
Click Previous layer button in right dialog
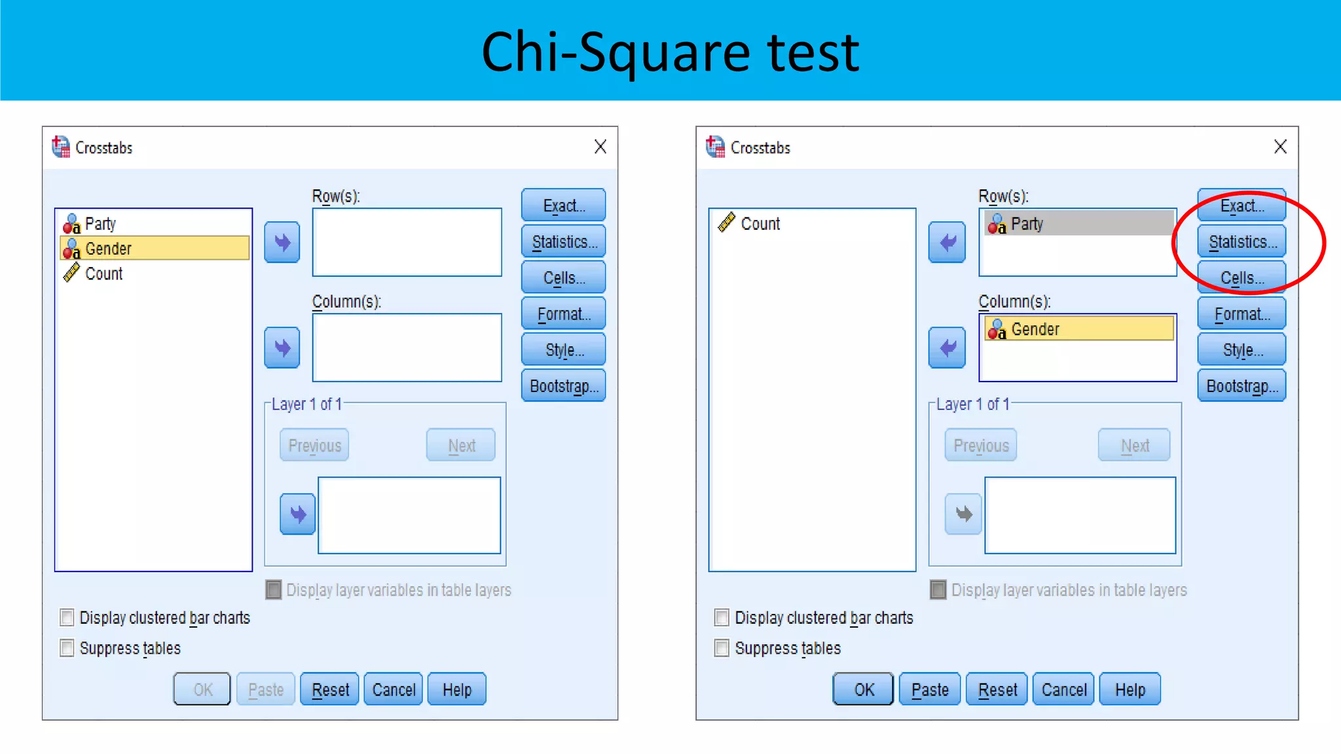981,445
